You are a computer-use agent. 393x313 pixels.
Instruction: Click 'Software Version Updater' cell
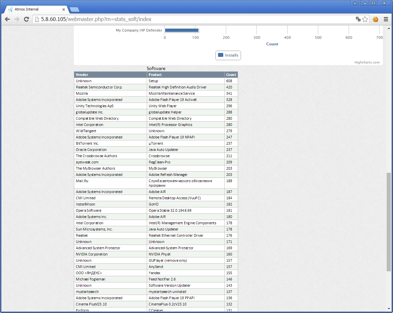pos(186,285)
